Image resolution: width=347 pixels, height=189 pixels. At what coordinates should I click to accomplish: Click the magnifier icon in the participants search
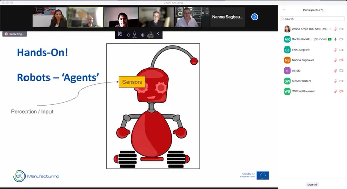tap(282, 19)
